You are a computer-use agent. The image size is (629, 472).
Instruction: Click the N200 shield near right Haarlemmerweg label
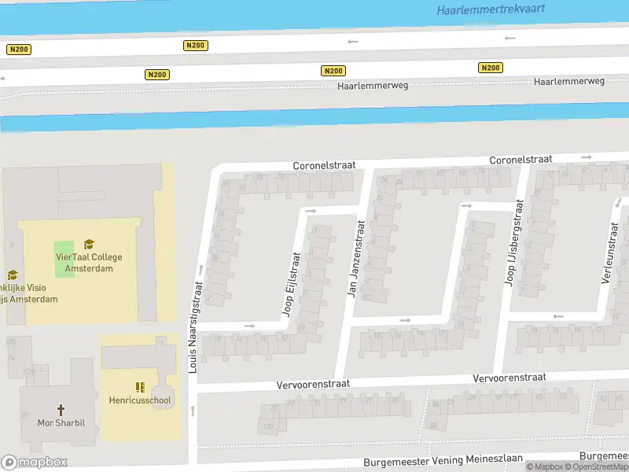[491, 67]
